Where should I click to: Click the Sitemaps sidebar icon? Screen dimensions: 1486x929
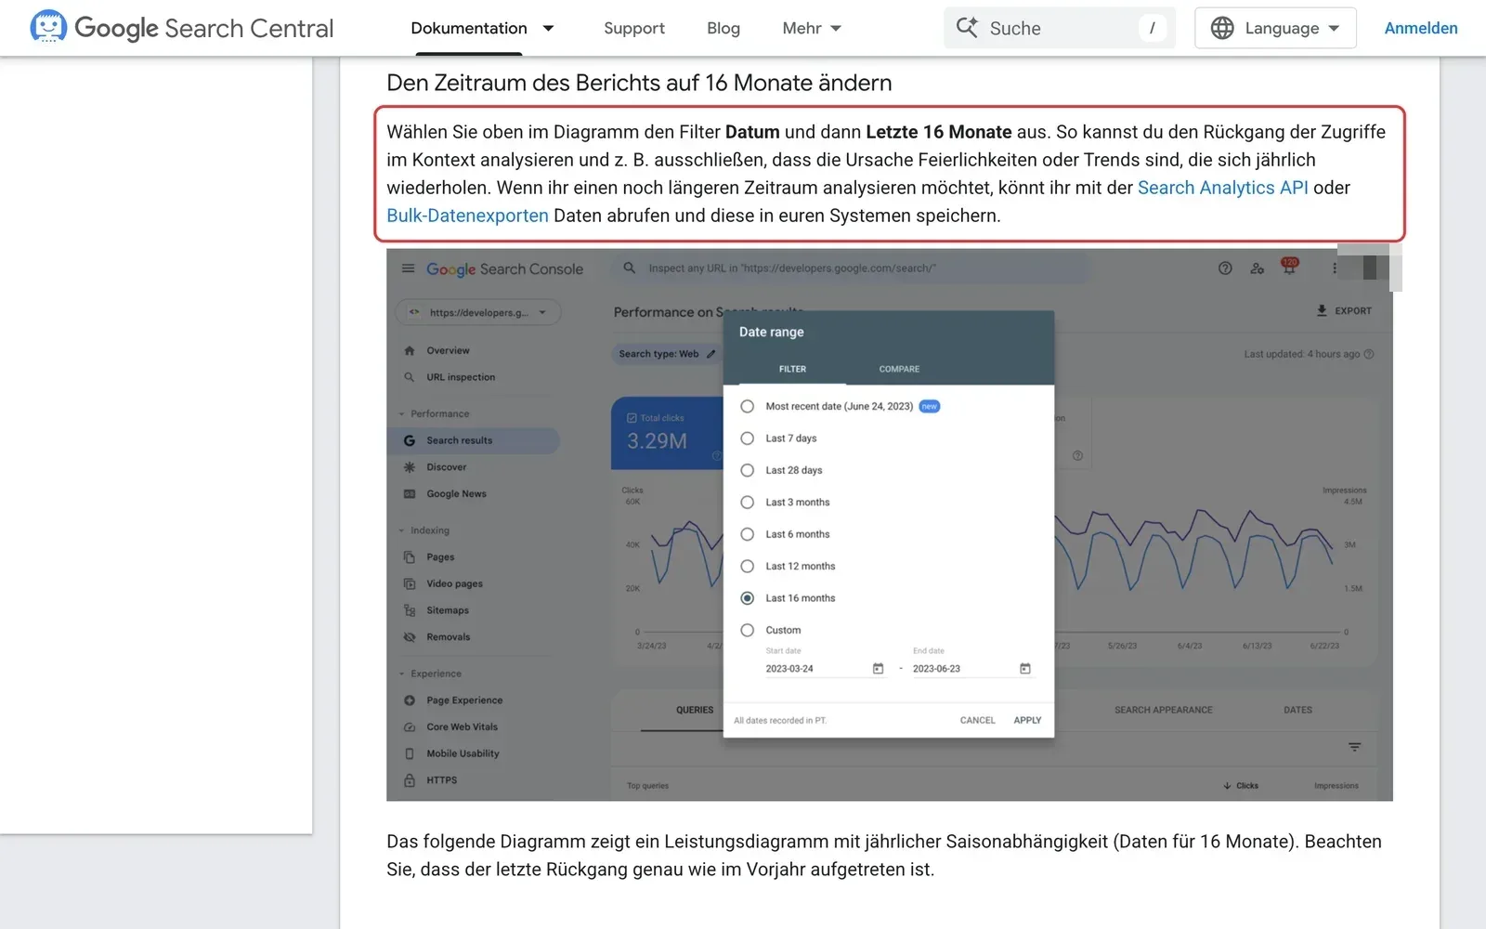pos(410,610)
